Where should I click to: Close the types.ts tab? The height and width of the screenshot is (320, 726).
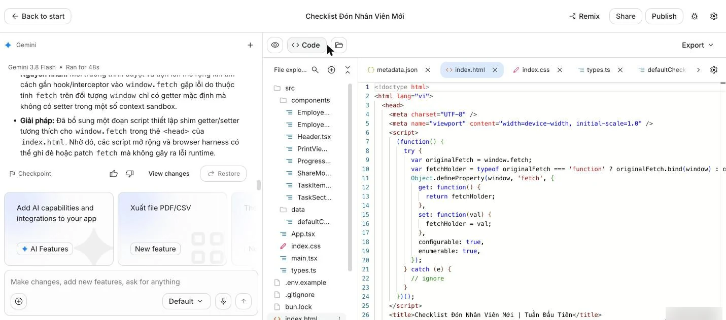620,70
